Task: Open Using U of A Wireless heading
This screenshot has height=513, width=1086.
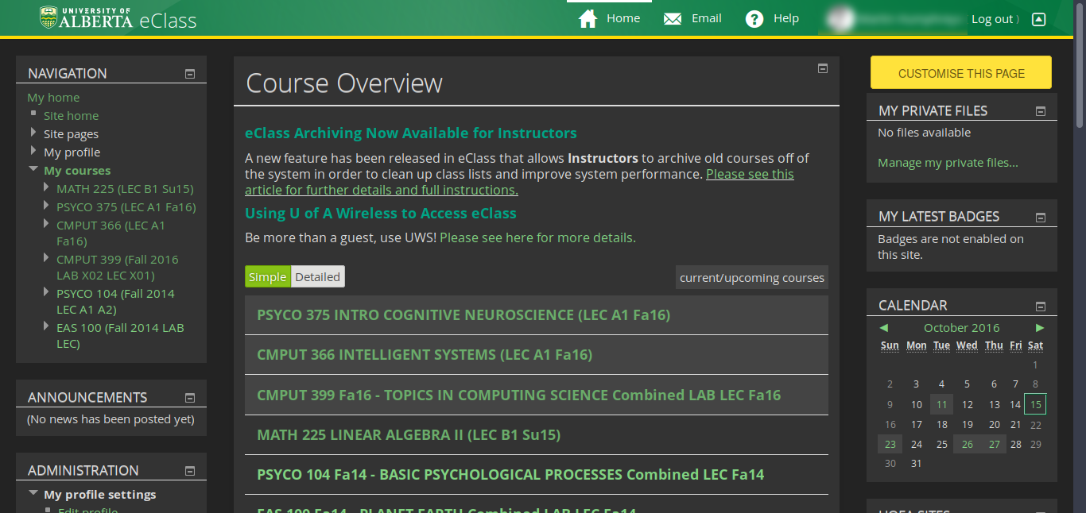Action: pyautogui.click(x=381, y=214)
